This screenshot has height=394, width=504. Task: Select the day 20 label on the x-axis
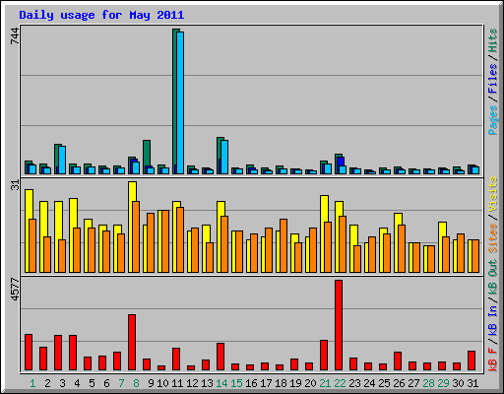(x=310, y=383)
